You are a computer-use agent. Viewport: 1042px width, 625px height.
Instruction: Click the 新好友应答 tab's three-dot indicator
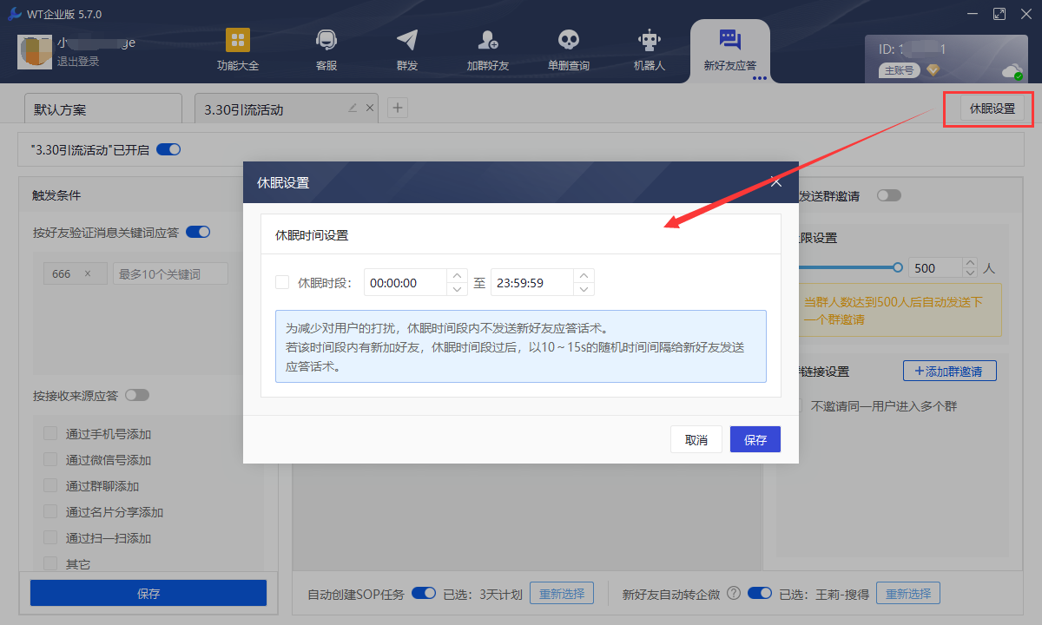click(760, 77)
